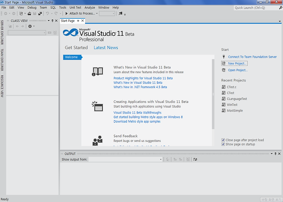Open Output window position dropdown

click(272, 154)
